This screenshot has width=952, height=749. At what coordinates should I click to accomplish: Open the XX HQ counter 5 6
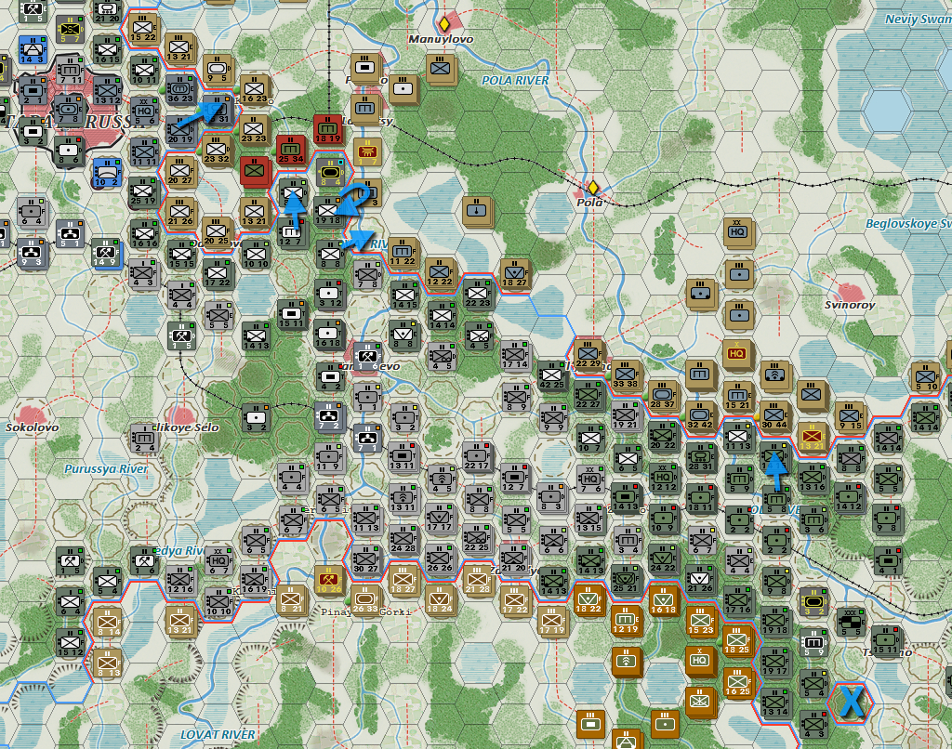[144, 112]
